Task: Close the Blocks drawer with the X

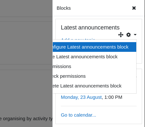Action: 134,8
